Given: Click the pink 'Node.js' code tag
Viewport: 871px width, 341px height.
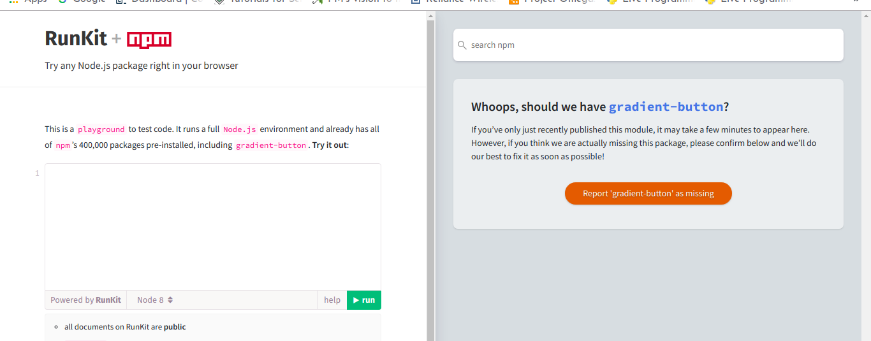Looking at the screenshot, I should point(239,129).
